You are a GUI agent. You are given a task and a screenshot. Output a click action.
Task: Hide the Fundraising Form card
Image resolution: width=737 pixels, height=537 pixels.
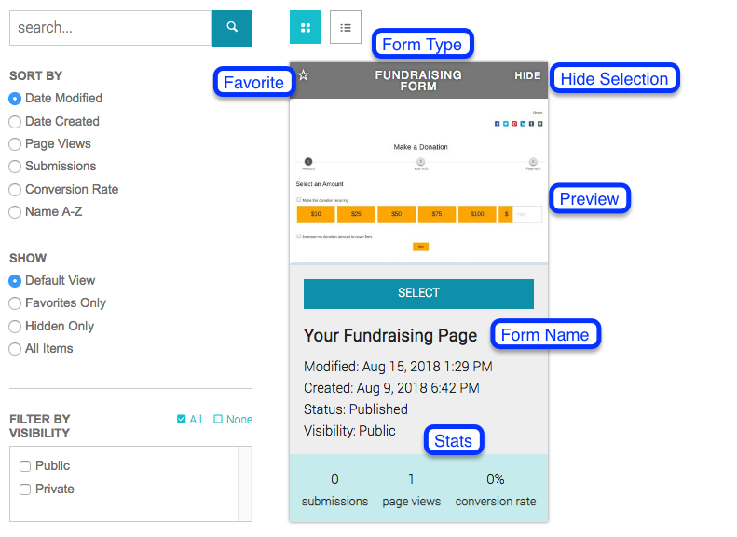[527, 76]
